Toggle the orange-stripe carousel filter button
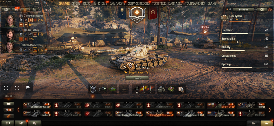Viewport: 274px width, 126px height. point(9,116)
